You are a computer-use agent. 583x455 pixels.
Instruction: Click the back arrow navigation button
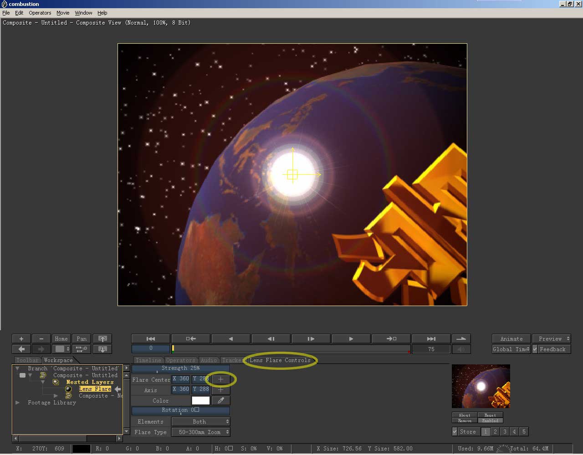(21, 349)
